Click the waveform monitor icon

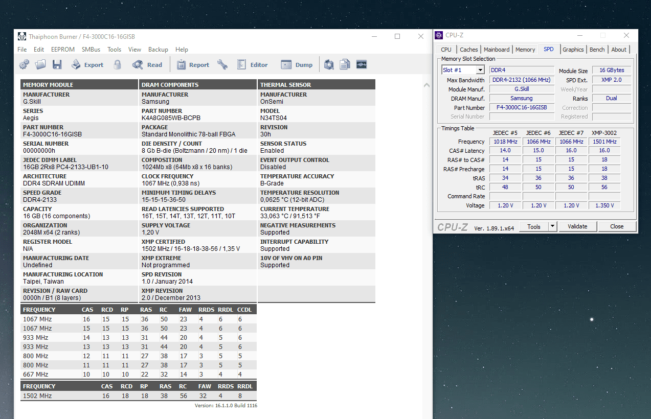362,64
